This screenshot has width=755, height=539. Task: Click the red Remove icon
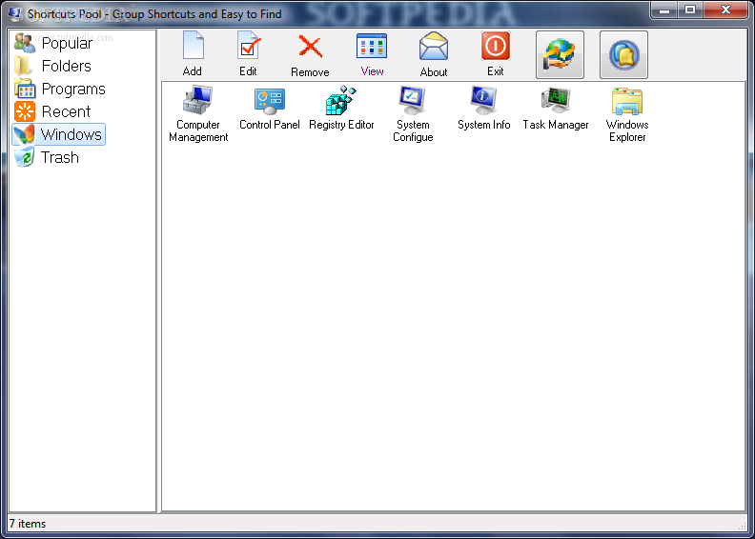tap(310, 47)
